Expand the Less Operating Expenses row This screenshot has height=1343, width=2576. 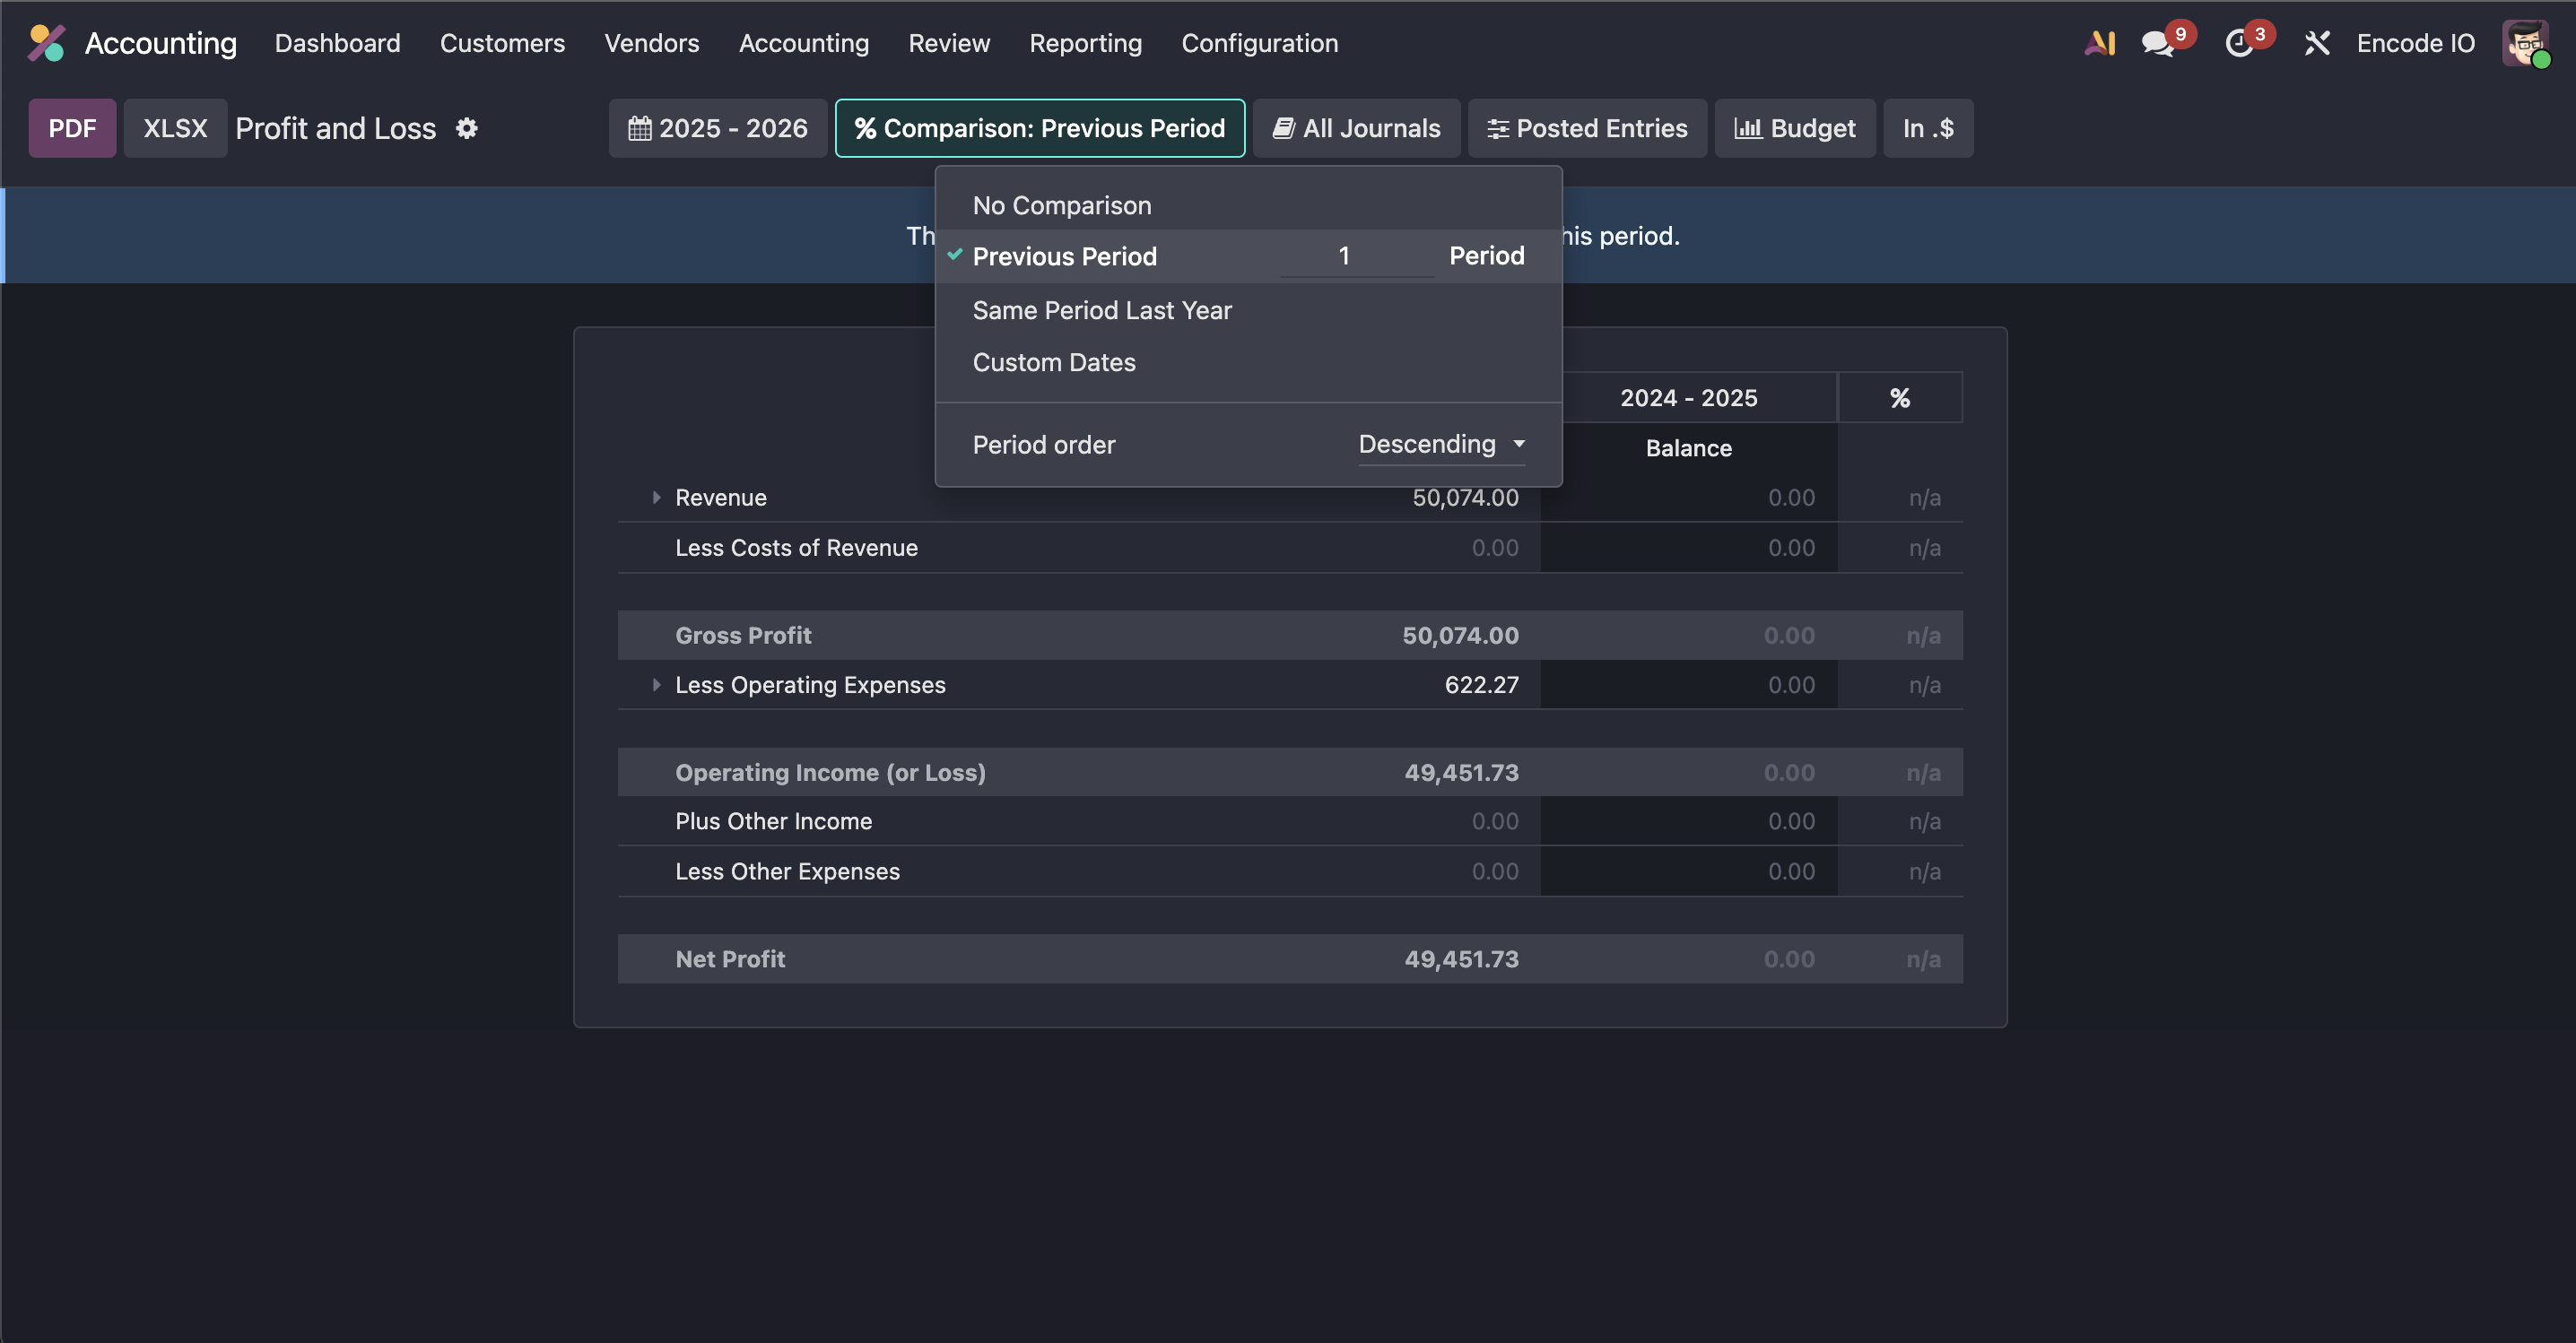[x=656, y=686]
